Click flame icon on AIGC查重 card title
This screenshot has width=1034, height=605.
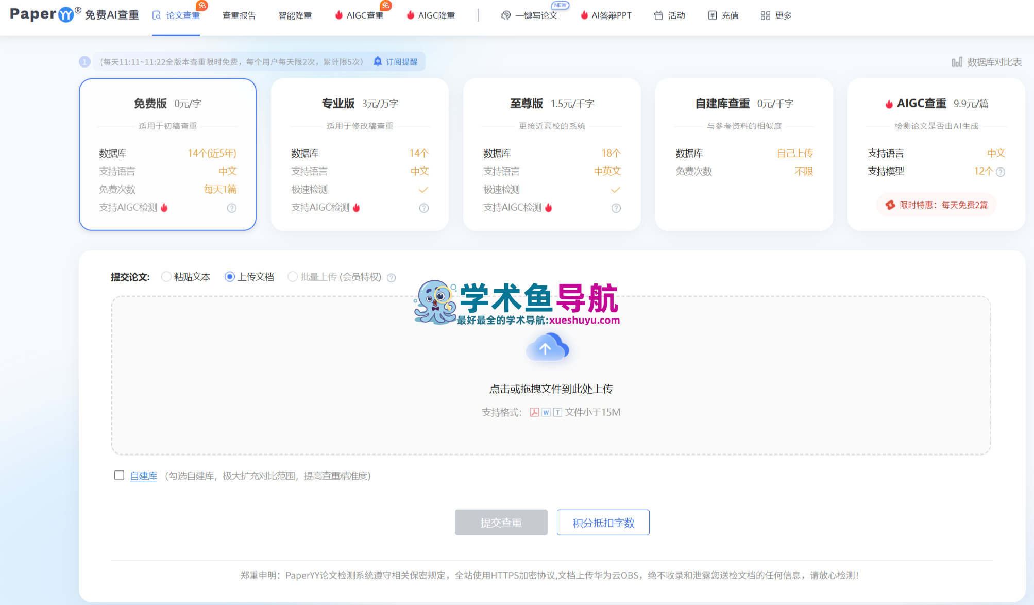point(889,104)
